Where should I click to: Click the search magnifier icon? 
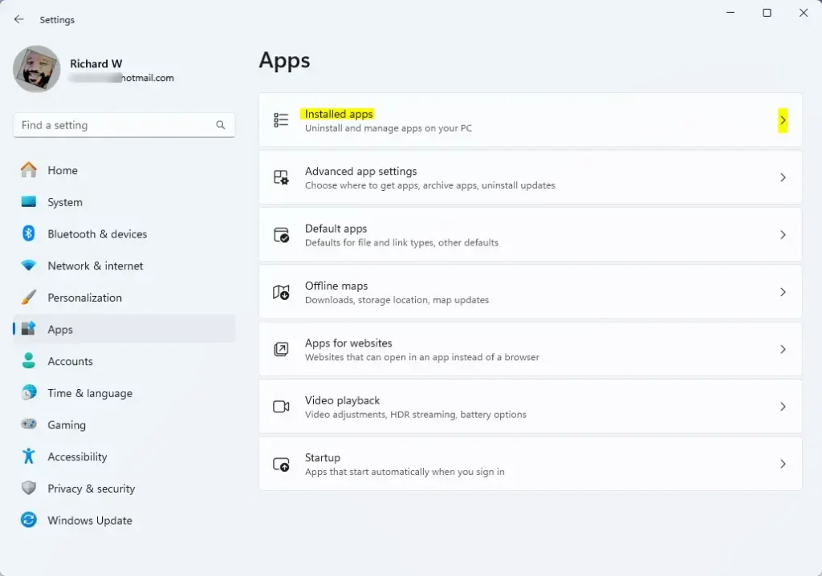tap(220, 124)
